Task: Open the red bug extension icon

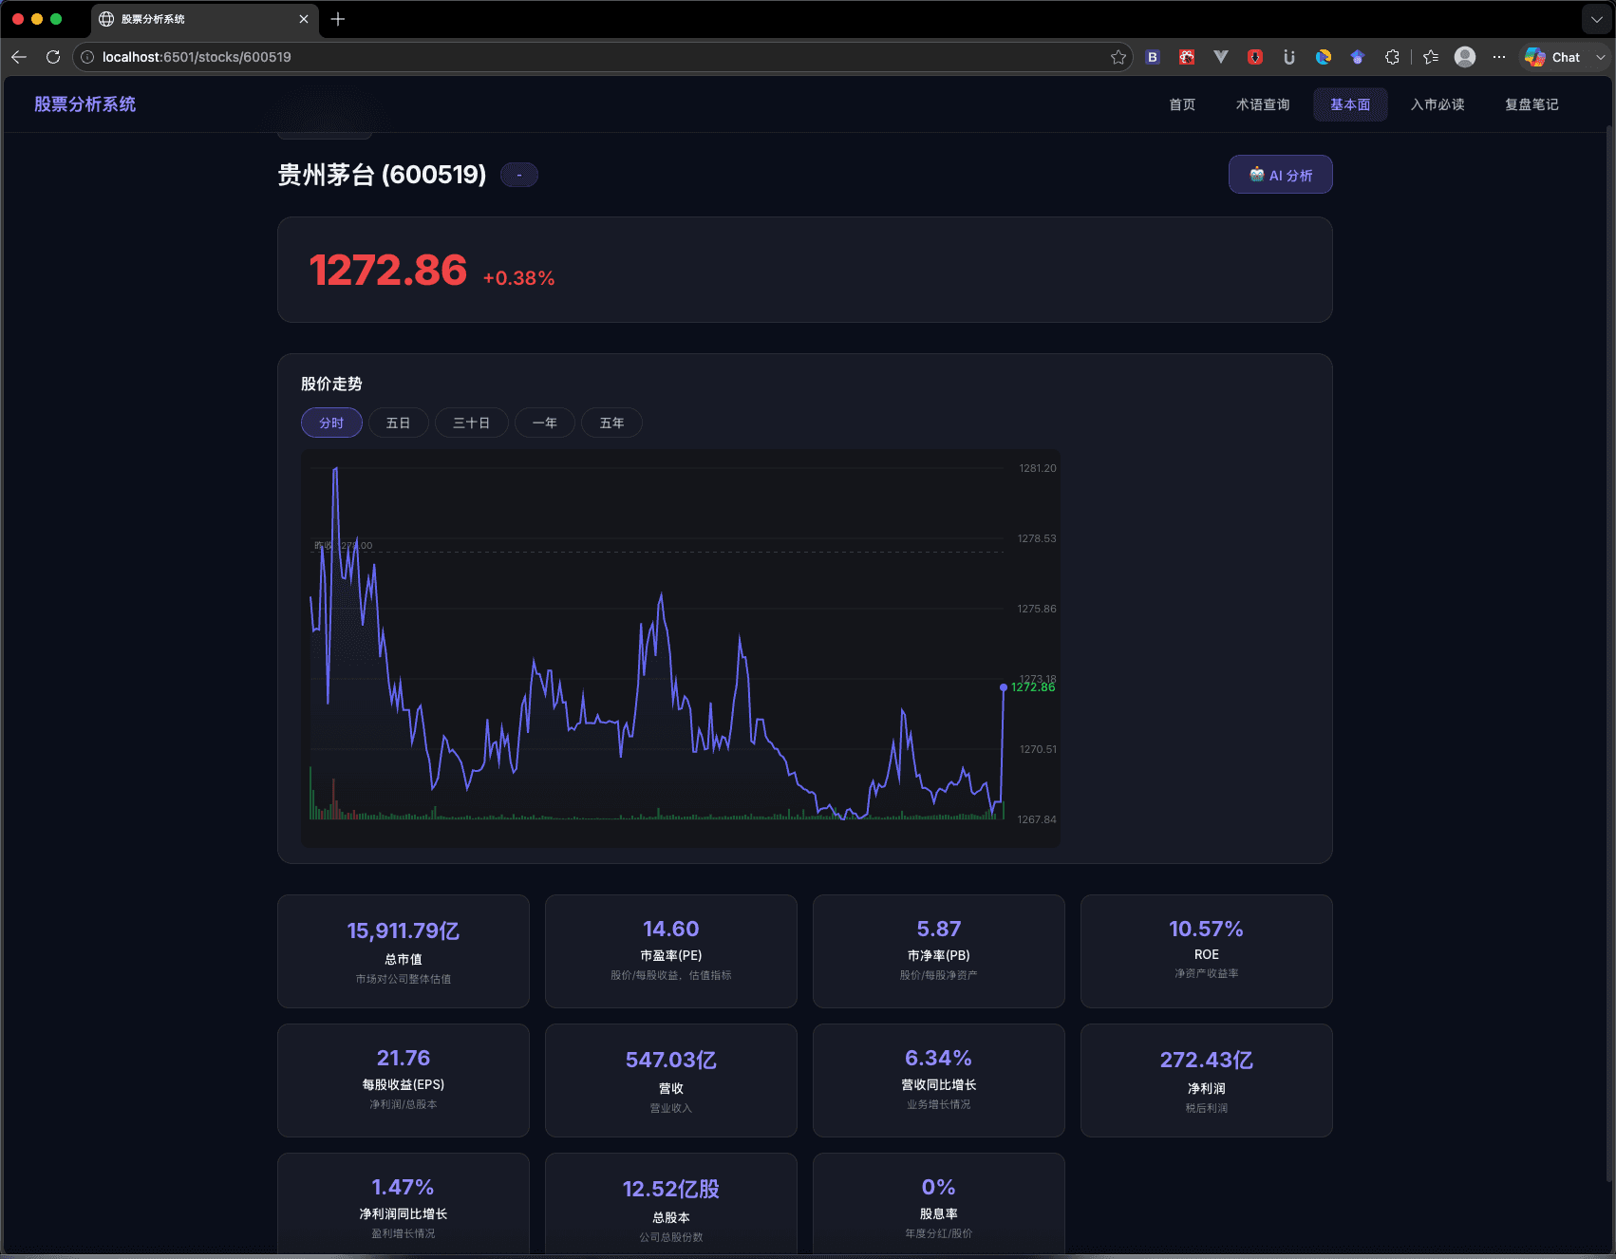Action: [1187, 57]
